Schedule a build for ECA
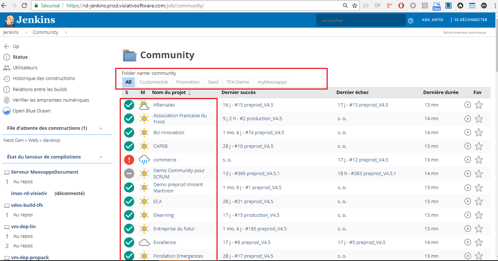This screenshot has width=498, height=261. 467,201
